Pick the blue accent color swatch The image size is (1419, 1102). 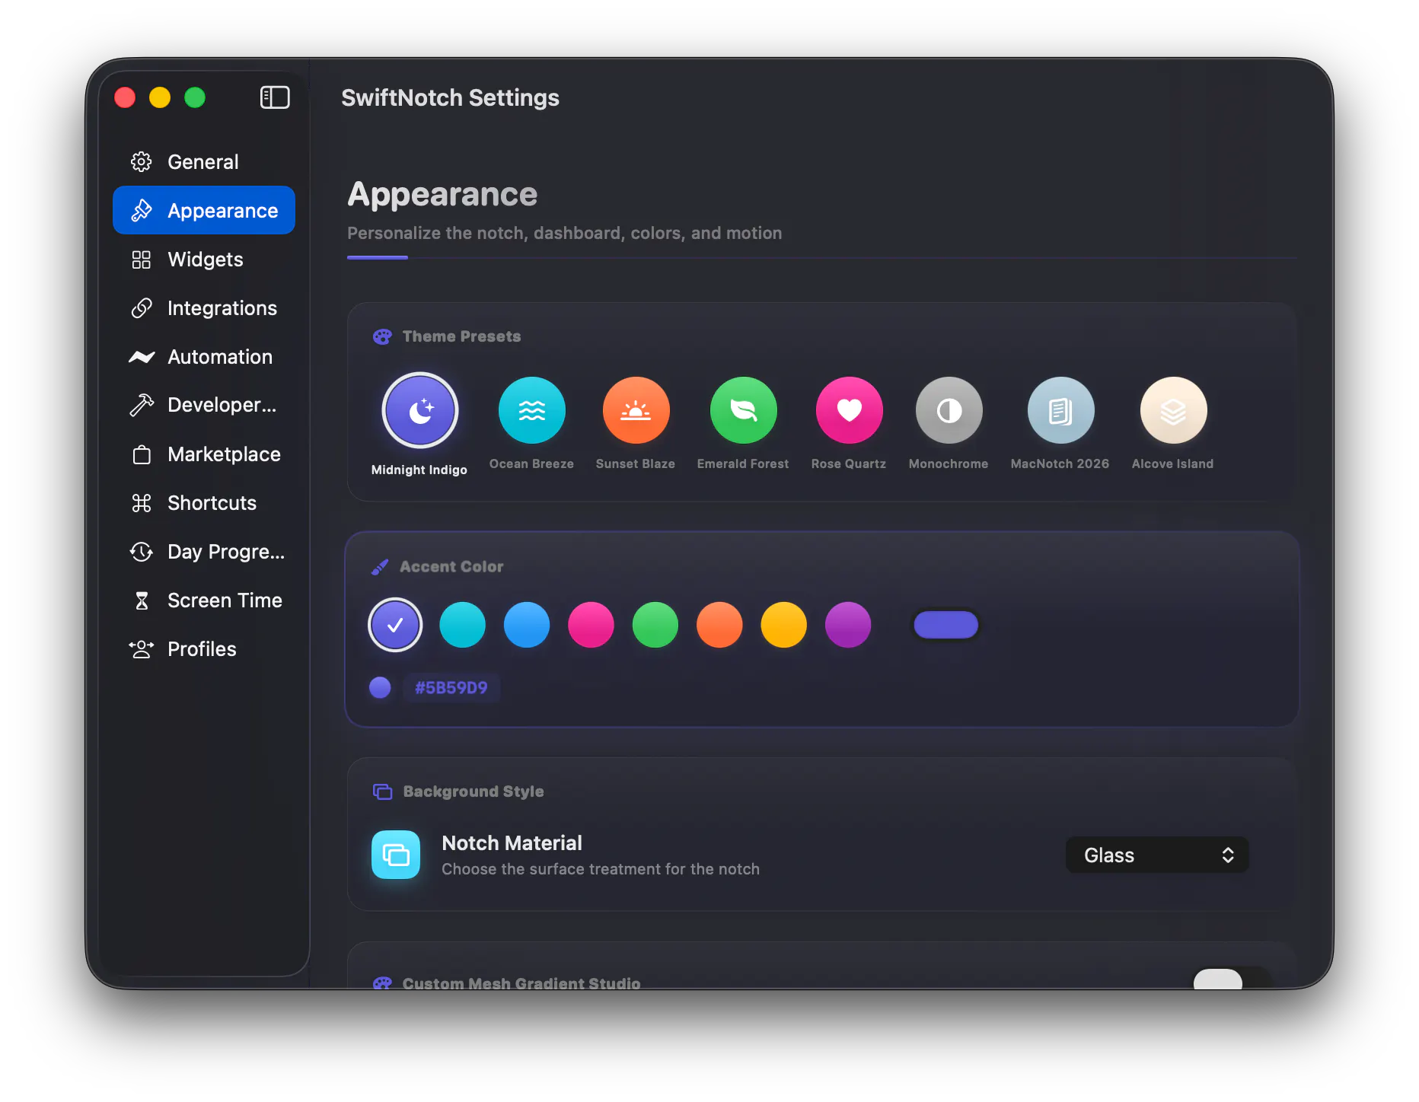(527, 625)
